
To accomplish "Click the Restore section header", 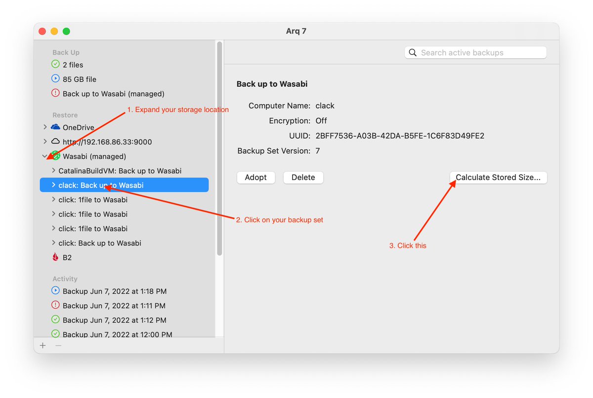I will [x=65, y=115].
